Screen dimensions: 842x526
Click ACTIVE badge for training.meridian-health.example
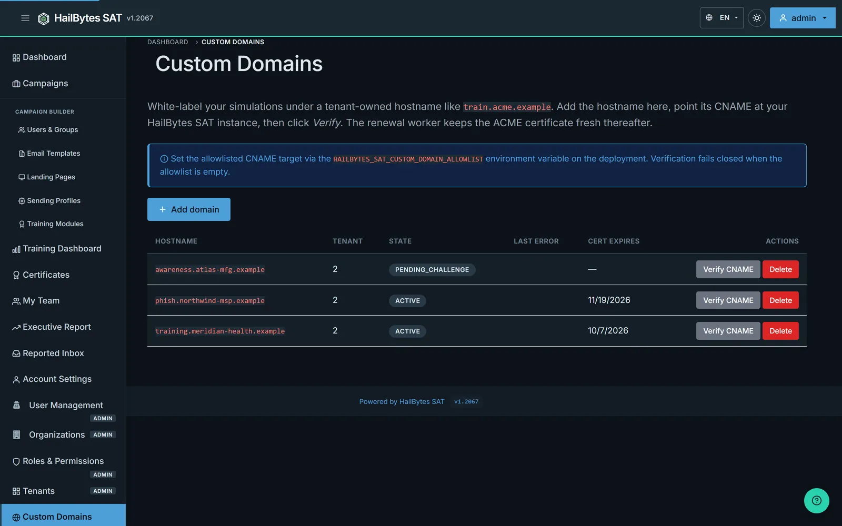(x=407, y=331)
